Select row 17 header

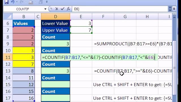[8, 98]
